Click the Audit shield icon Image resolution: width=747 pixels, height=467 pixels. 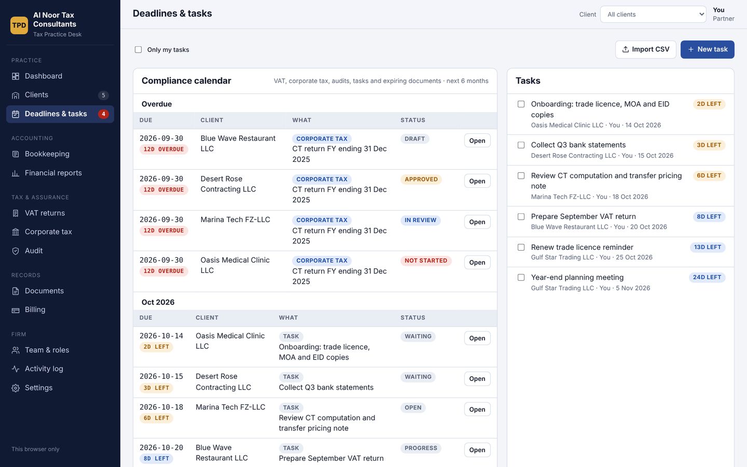[x=16, y=251]
